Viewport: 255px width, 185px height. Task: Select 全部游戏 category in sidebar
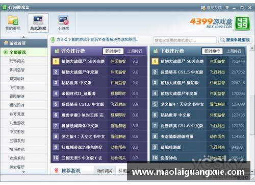(24, 52)
